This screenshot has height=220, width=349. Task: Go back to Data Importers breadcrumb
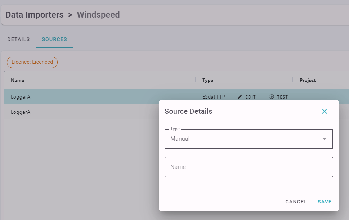pos(35,15)
